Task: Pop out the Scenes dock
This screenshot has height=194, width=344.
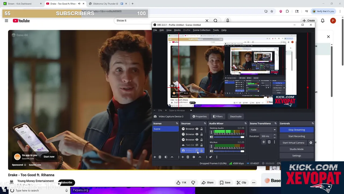Action: tap(177, 123)
